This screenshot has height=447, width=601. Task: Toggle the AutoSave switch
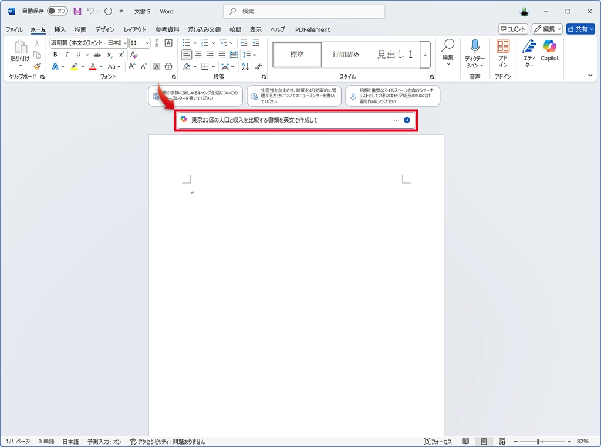tap(58, 12)
